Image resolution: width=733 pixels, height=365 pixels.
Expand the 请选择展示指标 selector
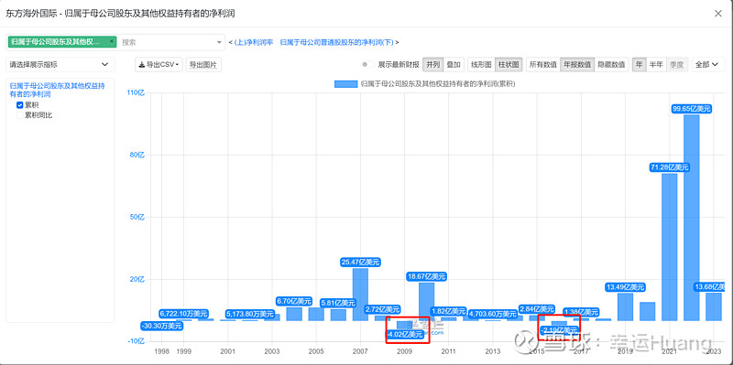coord(60,64)
